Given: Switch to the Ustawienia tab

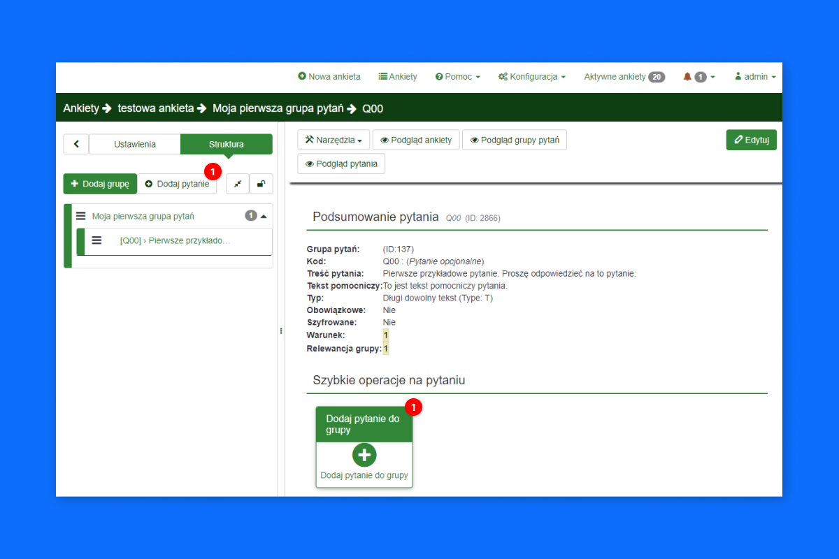Looking at the screenshot, I should click(x=134, y=144).
